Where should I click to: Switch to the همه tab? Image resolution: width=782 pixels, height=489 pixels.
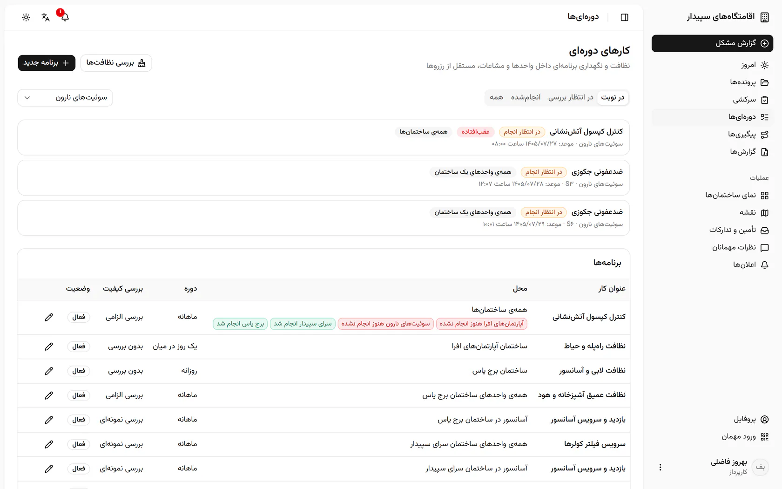(x=496, y=97)
